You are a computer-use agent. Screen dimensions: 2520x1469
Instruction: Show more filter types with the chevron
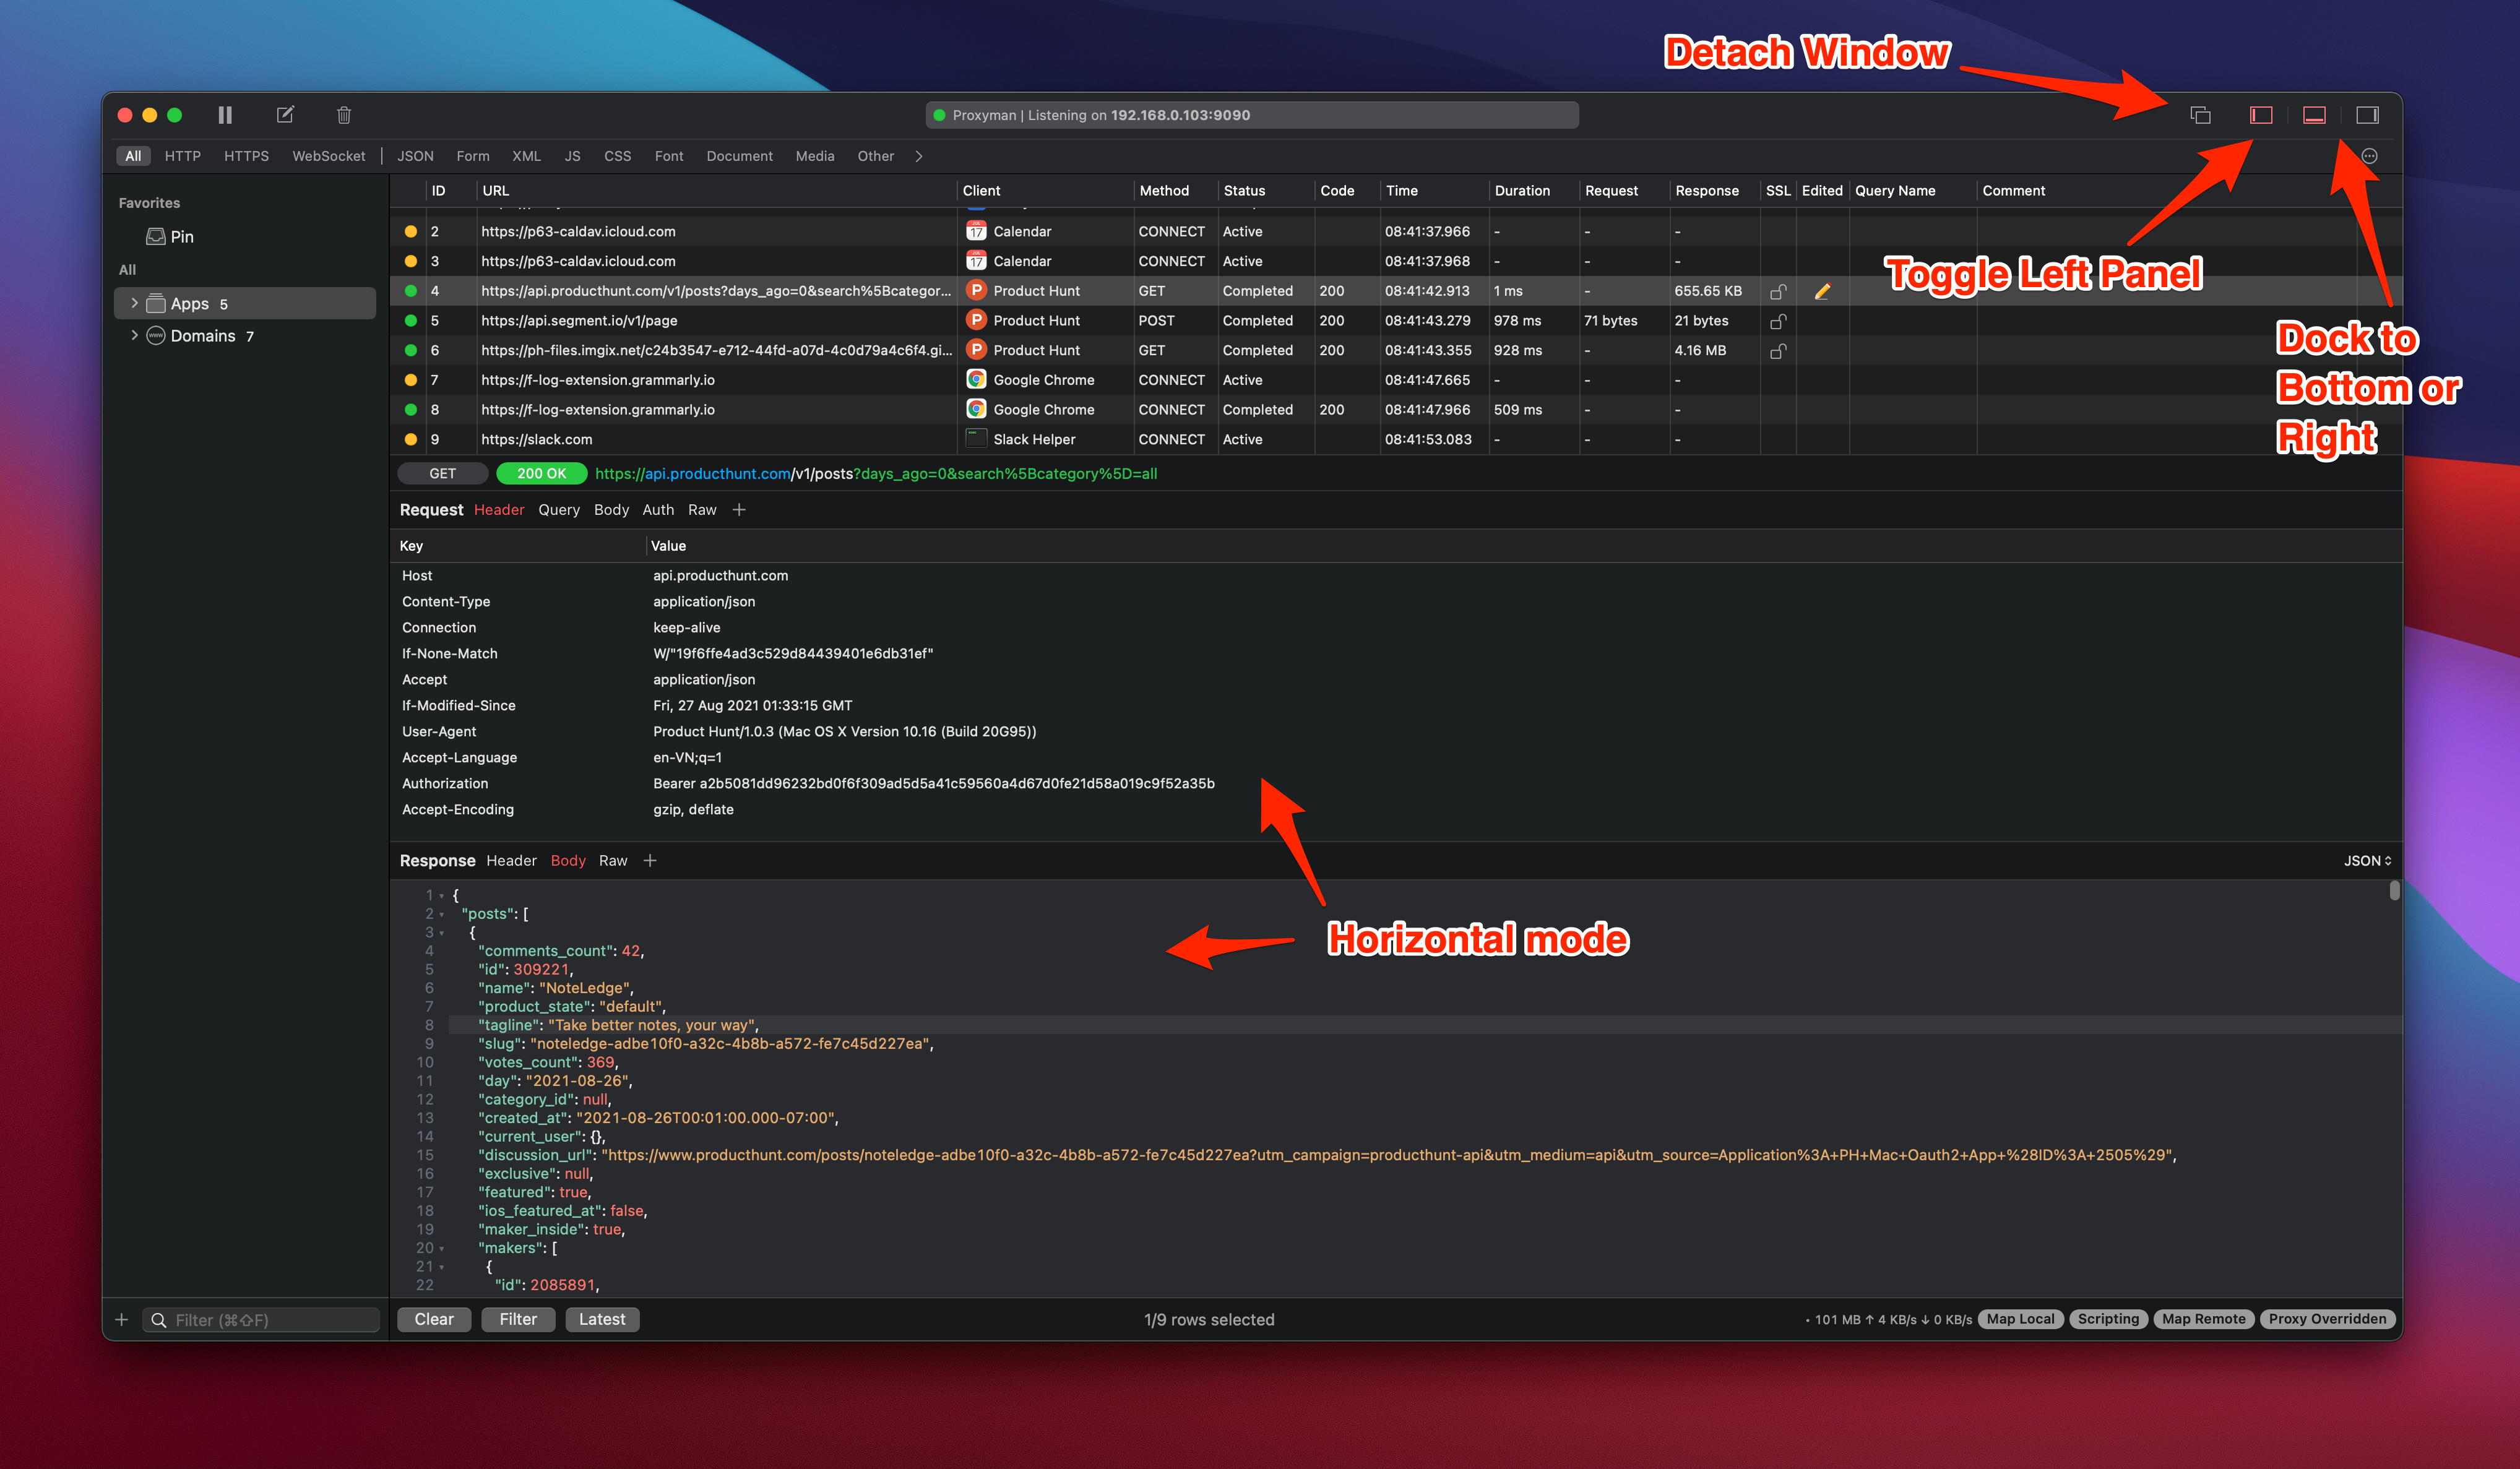coord(919,156)
